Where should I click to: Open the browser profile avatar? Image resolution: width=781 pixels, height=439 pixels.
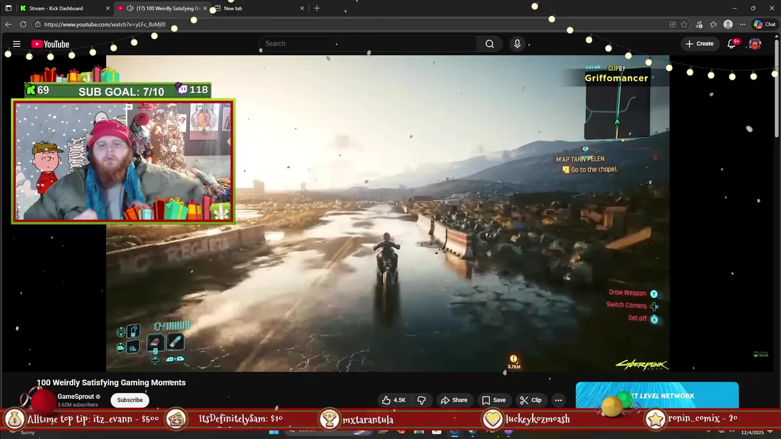728,24
